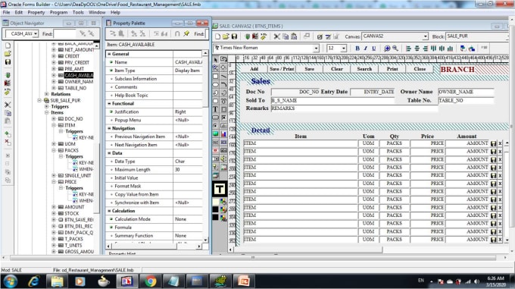The width and height of the screenshot is (515, 289).
Task: Click the Fill Color swatch
Action: 215,201
